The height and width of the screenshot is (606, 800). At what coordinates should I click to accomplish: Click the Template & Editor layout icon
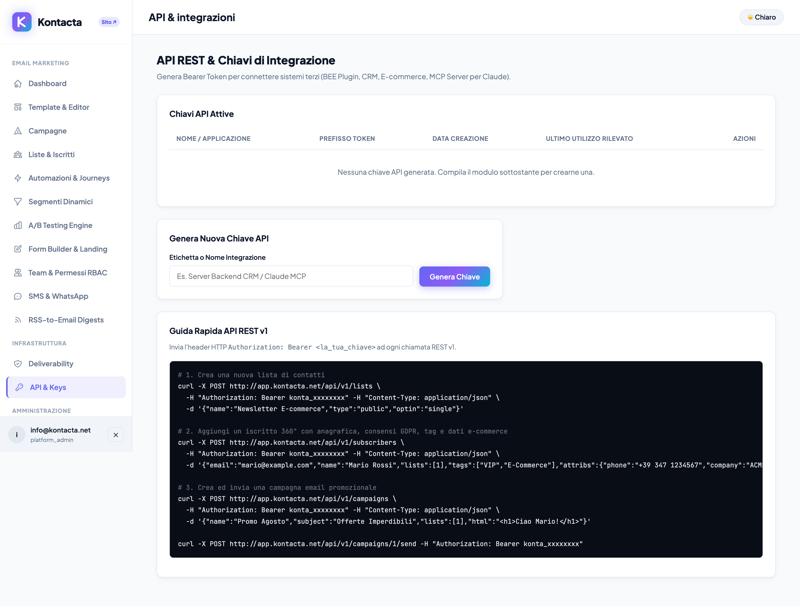pyautogui.click(x=18, y=107)
